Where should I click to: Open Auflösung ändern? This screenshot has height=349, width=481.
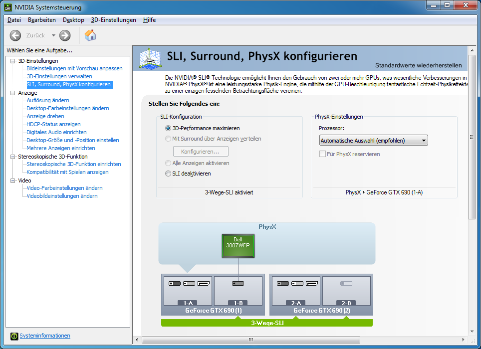(x=48, y=100)
